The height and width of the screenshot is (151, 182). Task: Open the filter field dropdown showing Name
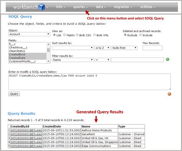coord(73,60)
